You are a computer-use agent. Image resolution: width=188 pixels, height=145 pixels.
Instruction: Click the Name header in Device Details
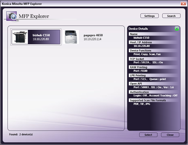point(153,34)
